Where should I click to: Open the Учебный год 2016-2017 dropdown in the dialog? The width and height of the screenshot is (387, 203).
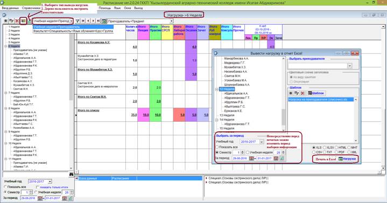pos(262,142)
